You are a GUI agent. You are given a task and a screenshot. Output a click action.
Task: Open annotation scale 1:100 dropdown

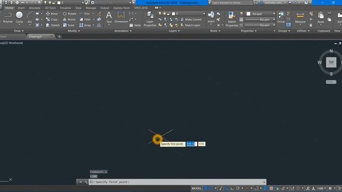[x=322, y=188]
